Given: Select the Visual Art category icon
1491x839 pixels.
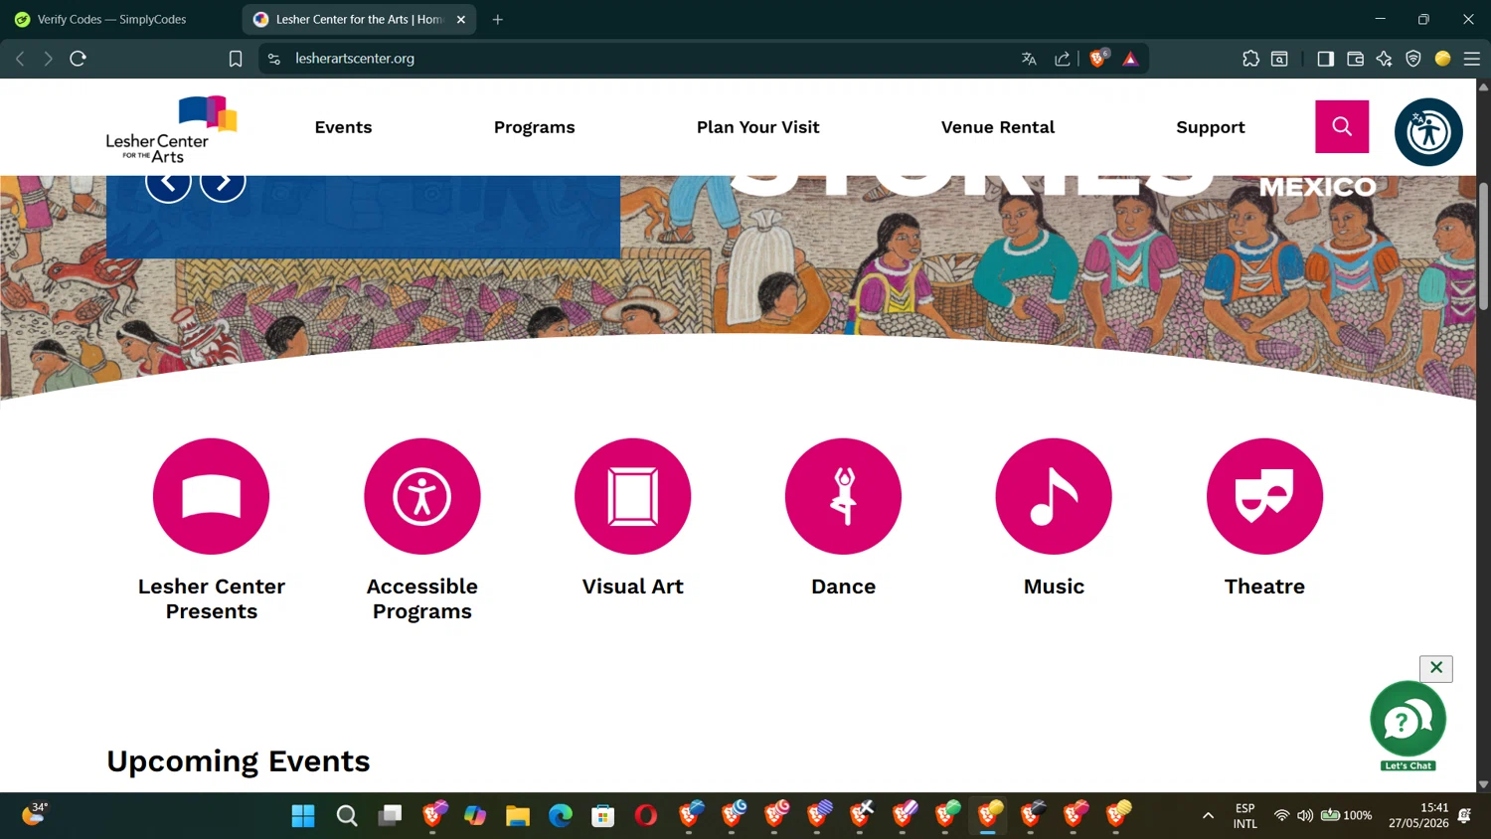Looking at the screenshot, I should [x=632, y=496].
